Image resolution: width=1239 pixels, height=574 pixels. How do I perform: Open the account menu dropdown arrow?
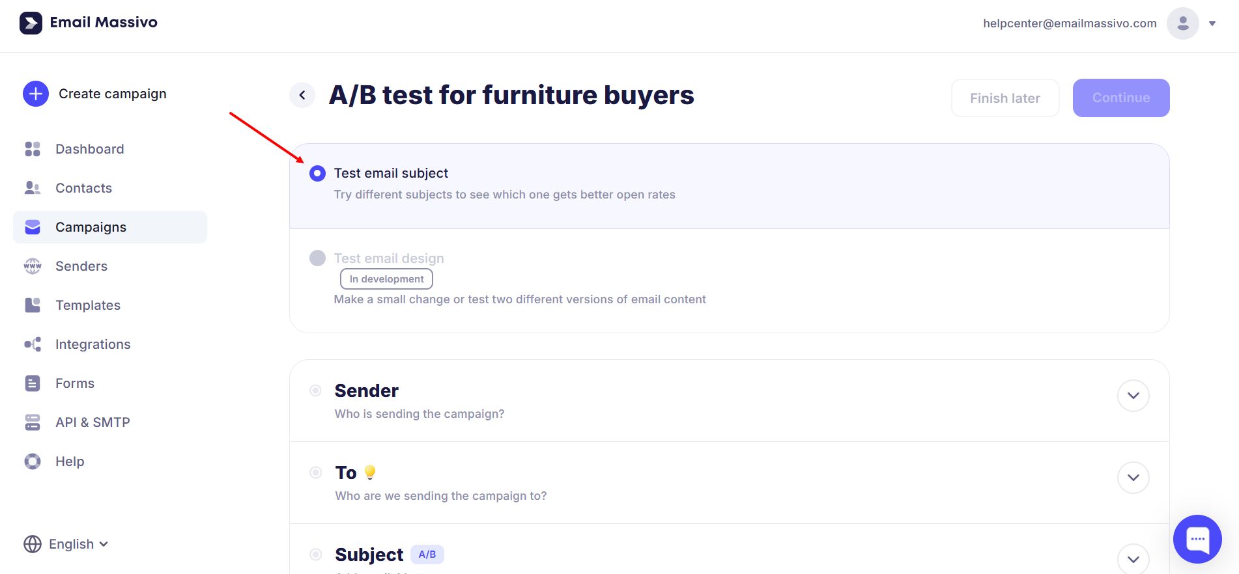[1212, 23]
